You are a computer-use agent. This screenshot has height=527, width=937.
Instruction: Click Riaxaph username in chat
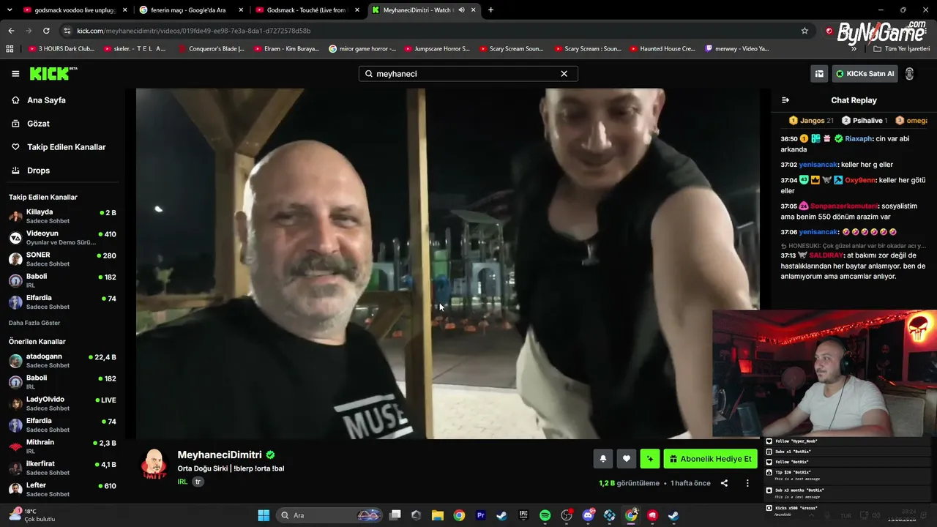coord(859,138)
